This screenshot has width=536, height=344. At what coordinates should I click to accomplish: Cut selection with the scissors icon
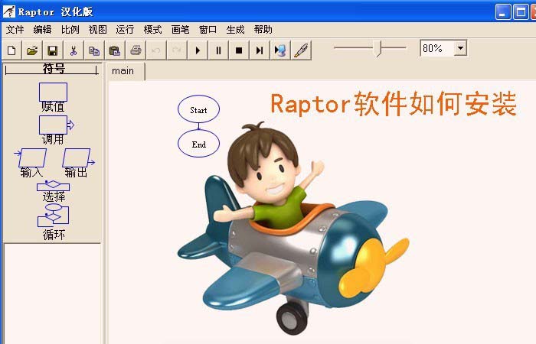pos(74,50)
